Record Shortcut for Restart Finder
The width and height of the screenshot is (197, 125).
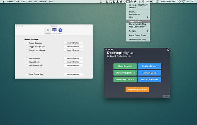pos(73,58)
